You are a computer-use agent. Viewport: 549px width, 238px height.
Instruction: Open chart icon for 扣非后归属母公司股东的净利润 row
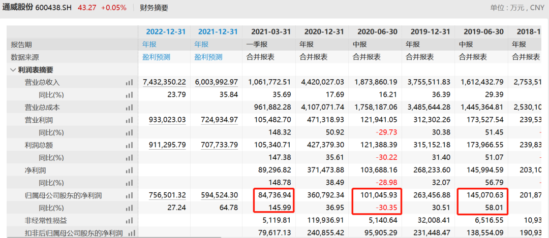131,233
